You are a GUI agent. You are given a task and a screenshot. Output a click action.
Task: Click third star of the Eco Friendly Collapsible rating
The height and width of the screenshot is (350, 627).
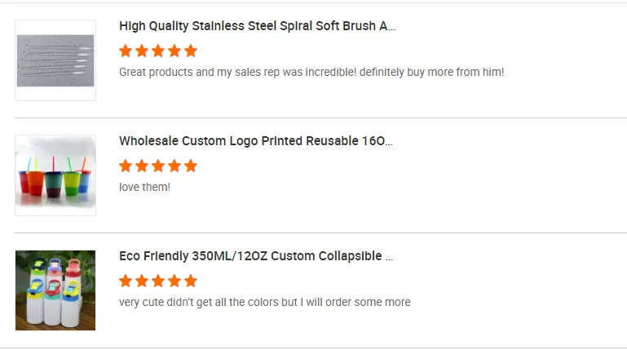click(158, 281)
